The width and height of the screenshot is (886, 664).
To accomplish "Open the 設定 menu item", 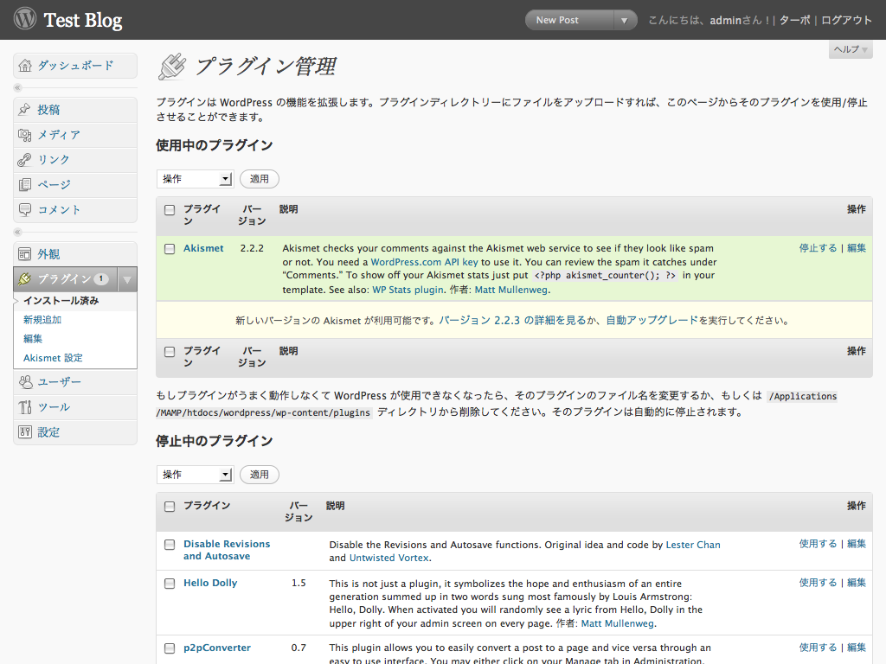I will click(75, 432).
